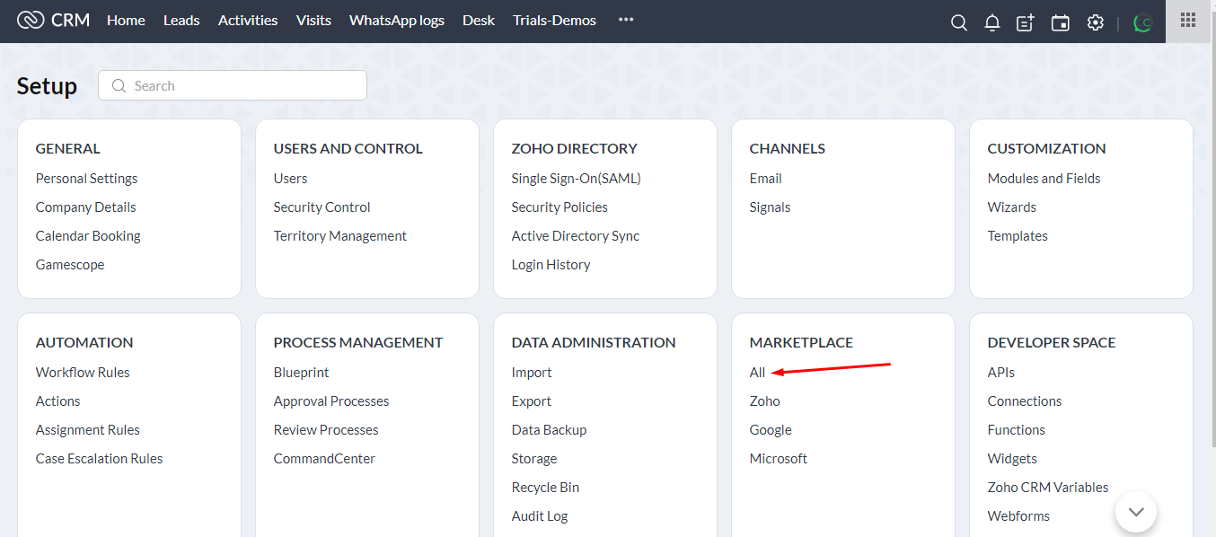The width and height of the screenshot is (1216, 537).
Task: Focus the Setup search field
Action: tap(233, 86)
